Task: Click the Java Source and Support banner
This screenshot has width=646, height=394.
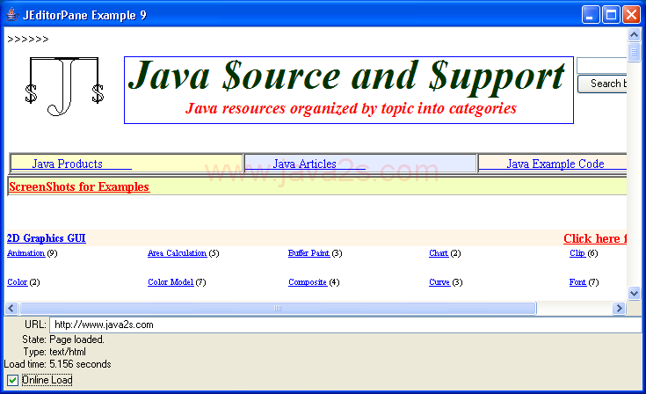Action: (349, 90)
